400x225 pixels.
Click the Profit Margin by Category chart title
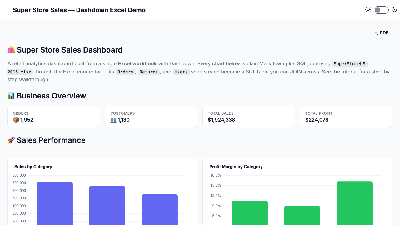(236, 167)
